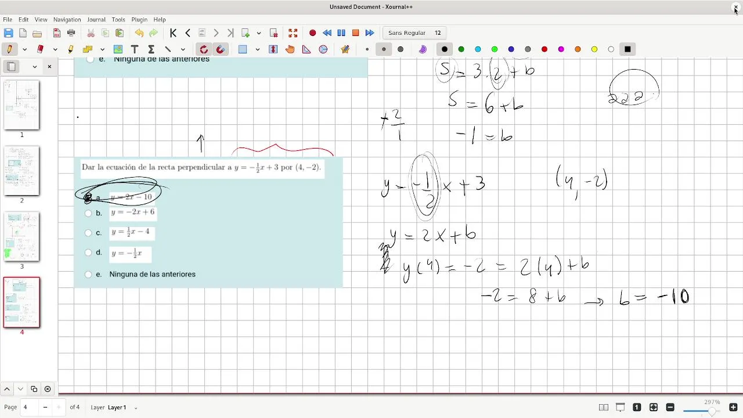
Task: Open selection tool type dropdown
Action: (257, 49)
